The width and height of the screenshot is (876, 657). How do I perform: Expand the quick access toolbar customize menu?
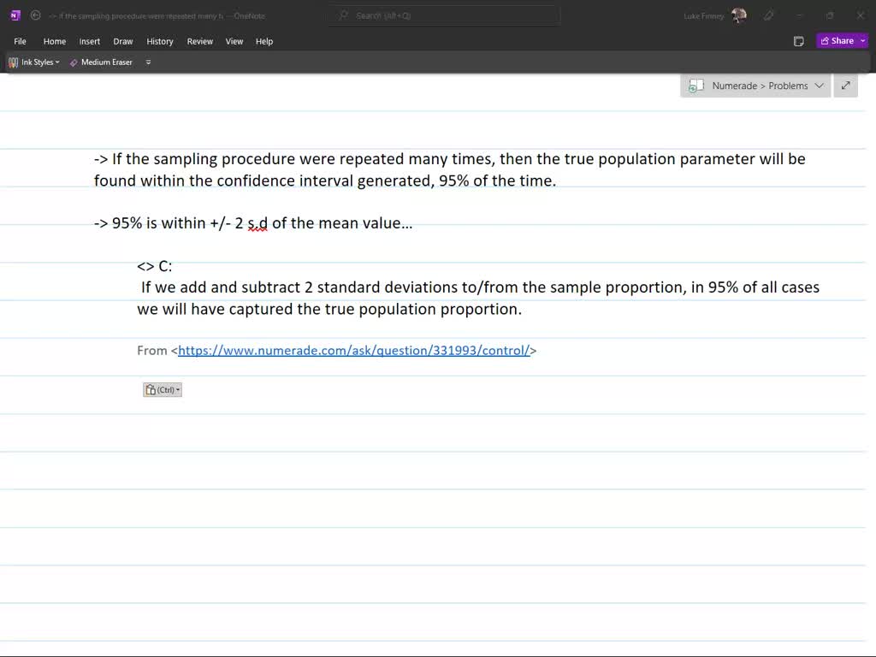click(148, 62)
